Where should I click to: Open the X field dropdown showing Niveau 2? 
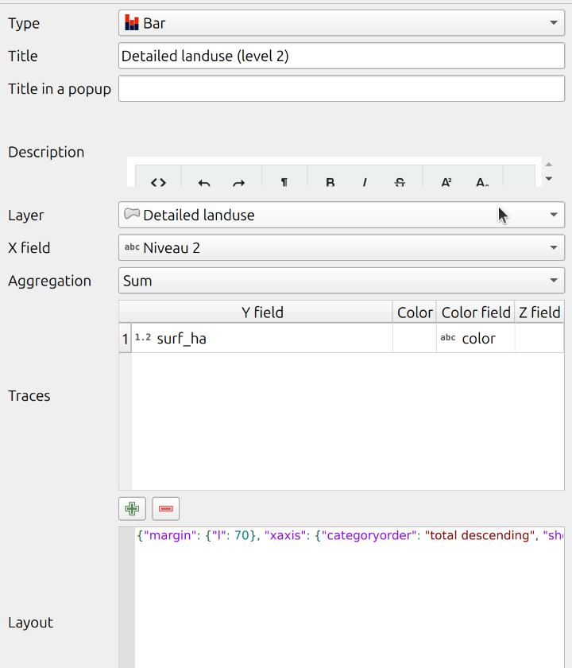[x=342, y=247]
